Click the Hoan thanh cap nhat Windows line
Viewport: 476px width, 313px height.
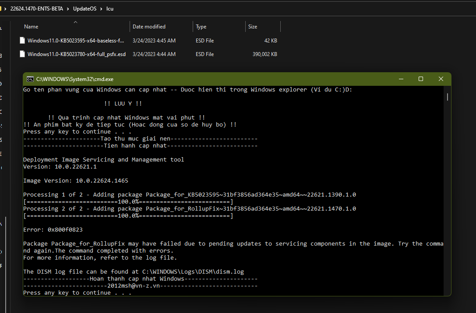click(140, 279)
